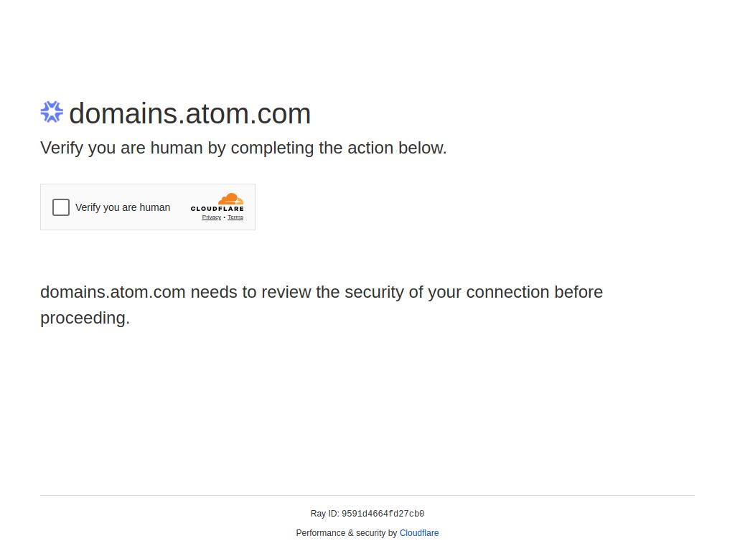Click the CLOUDFLARE wordmark text
Viewport: 735px width, 551px height.
coord(217,209)
